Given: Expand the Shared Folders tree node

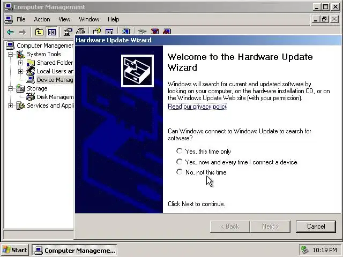Looking at the screenshot, I should pos(20,63).
